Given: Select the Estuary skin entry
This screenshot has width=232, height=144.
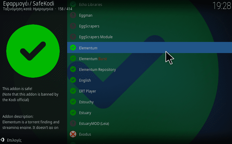Looking at the screenshot, I should pyautogui.click(x=150, y=113).
